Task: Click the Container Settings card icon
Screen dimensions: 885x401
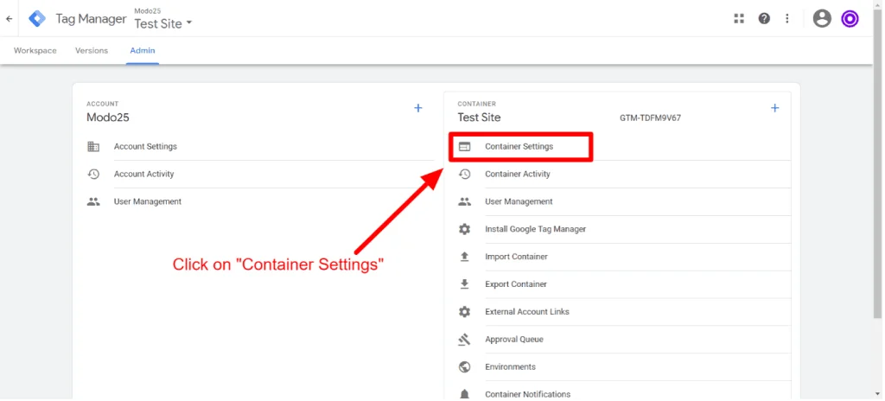Action: coord(464,146)
